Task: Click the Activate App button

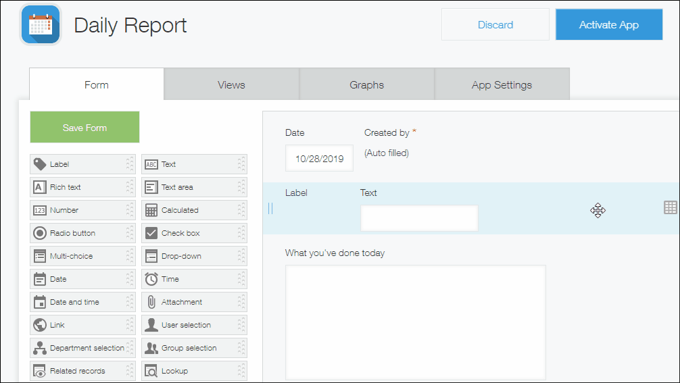Action: click(608, 25)
